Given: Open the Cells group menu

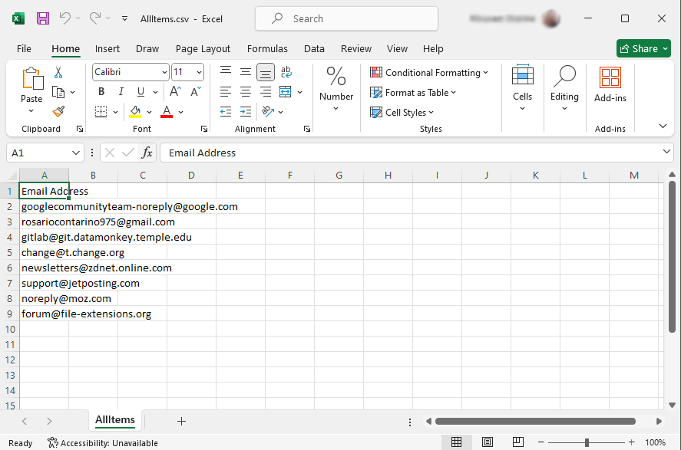Looking at the screenshot, I should (x=523, y=88).
